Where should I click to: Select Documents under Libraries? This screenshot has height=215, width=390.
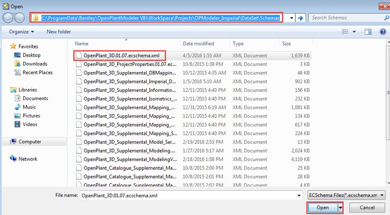[x=35, y=98]
